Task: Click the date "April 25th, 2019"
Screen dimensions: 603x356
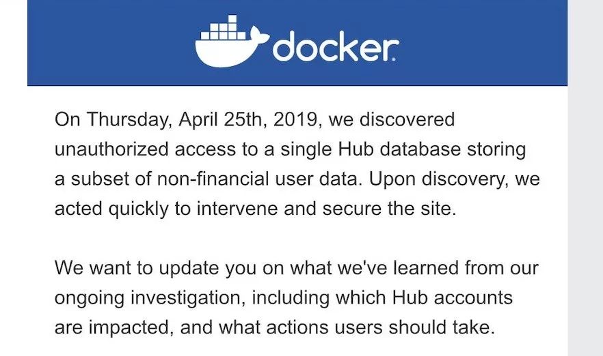Action: click(x=247, y=120)
